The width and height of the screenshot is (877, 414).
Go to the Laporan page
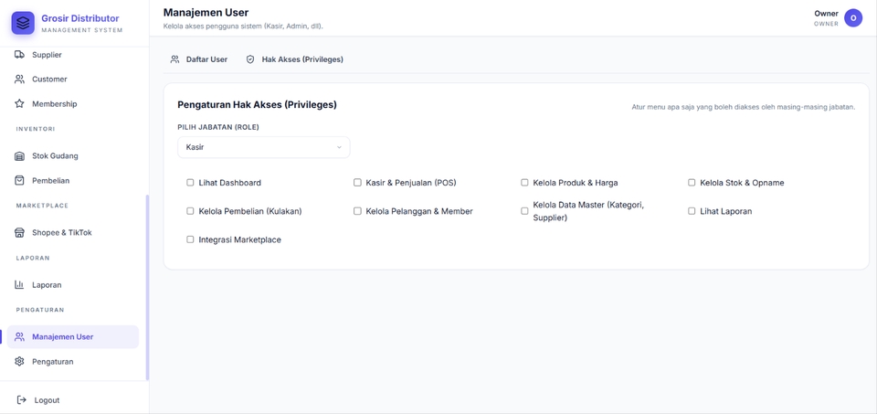coord(73,285)
